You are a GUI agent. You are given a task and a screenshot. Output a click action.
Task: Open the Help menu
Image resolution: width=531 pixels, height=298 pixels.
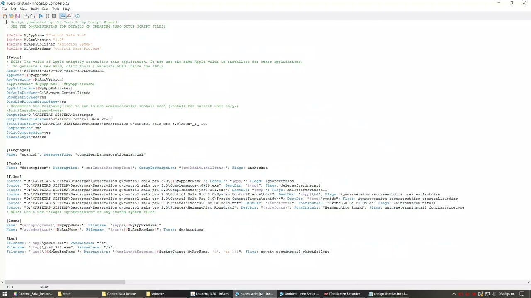pyautogui.click(x=66, y=9)
